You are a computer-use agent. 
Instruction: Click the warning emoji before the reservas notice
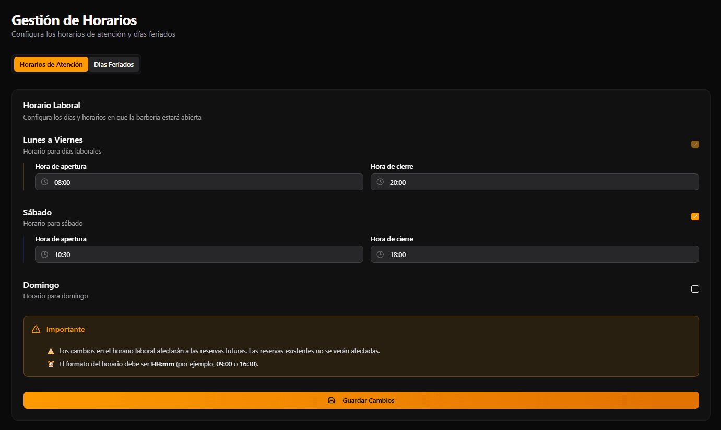(51, 351)
